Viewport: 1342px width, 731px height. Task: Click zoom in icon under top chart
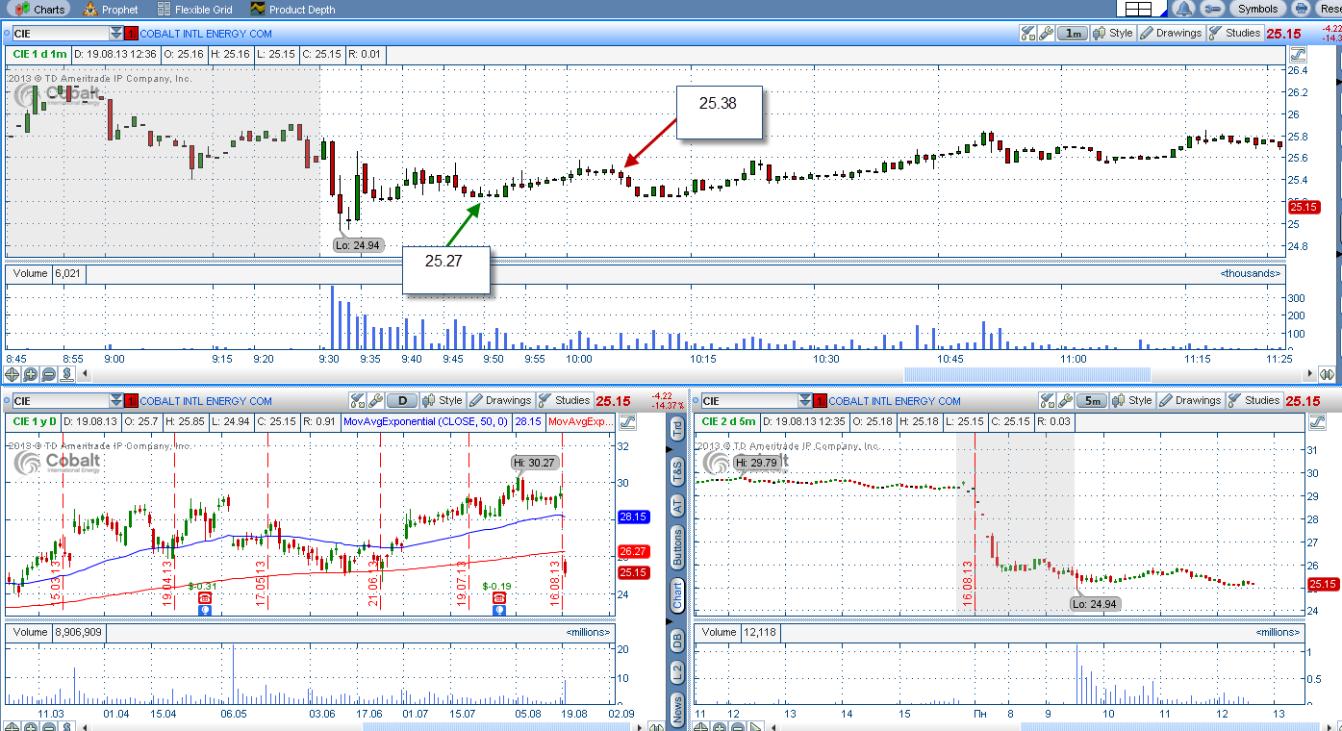tap(30, 374)
